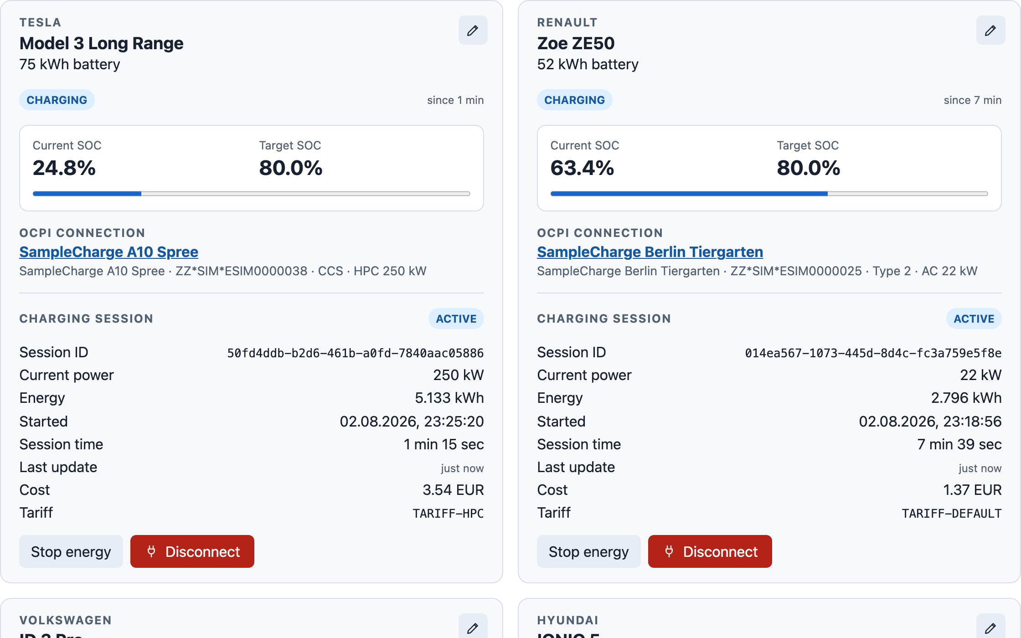Viewport: 1021px width, 638px height.
Task: Click the Volkswagen card pencil edit icon
Action: (473, 628)
